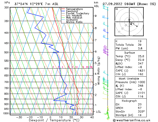
Task: Click the Dewpoint legend entry
Action: click(x=72, y=11)
